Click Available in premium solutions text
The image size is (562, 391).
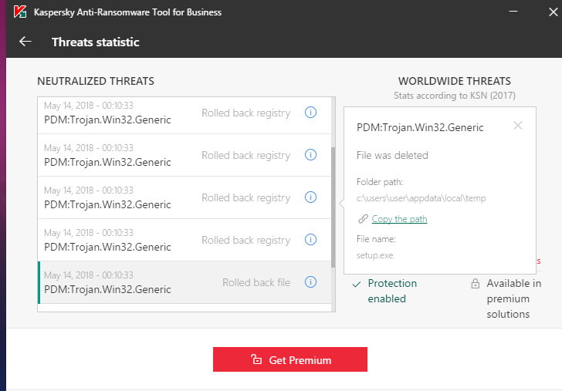513,298
